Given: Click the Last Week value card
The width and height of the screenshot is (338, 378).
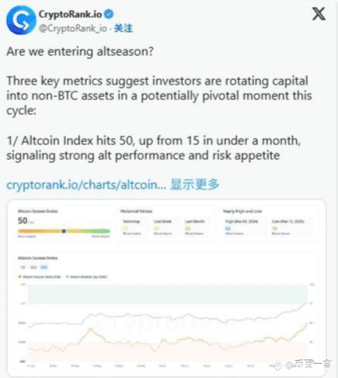Looking at the screenshot, I should click(x=162, y=227).
